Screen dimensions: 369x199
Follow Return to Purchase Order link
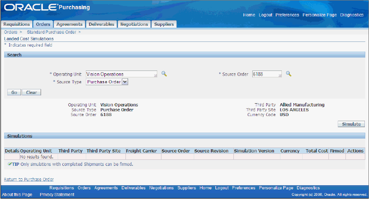pyautogui.click(x=29, y=179)
